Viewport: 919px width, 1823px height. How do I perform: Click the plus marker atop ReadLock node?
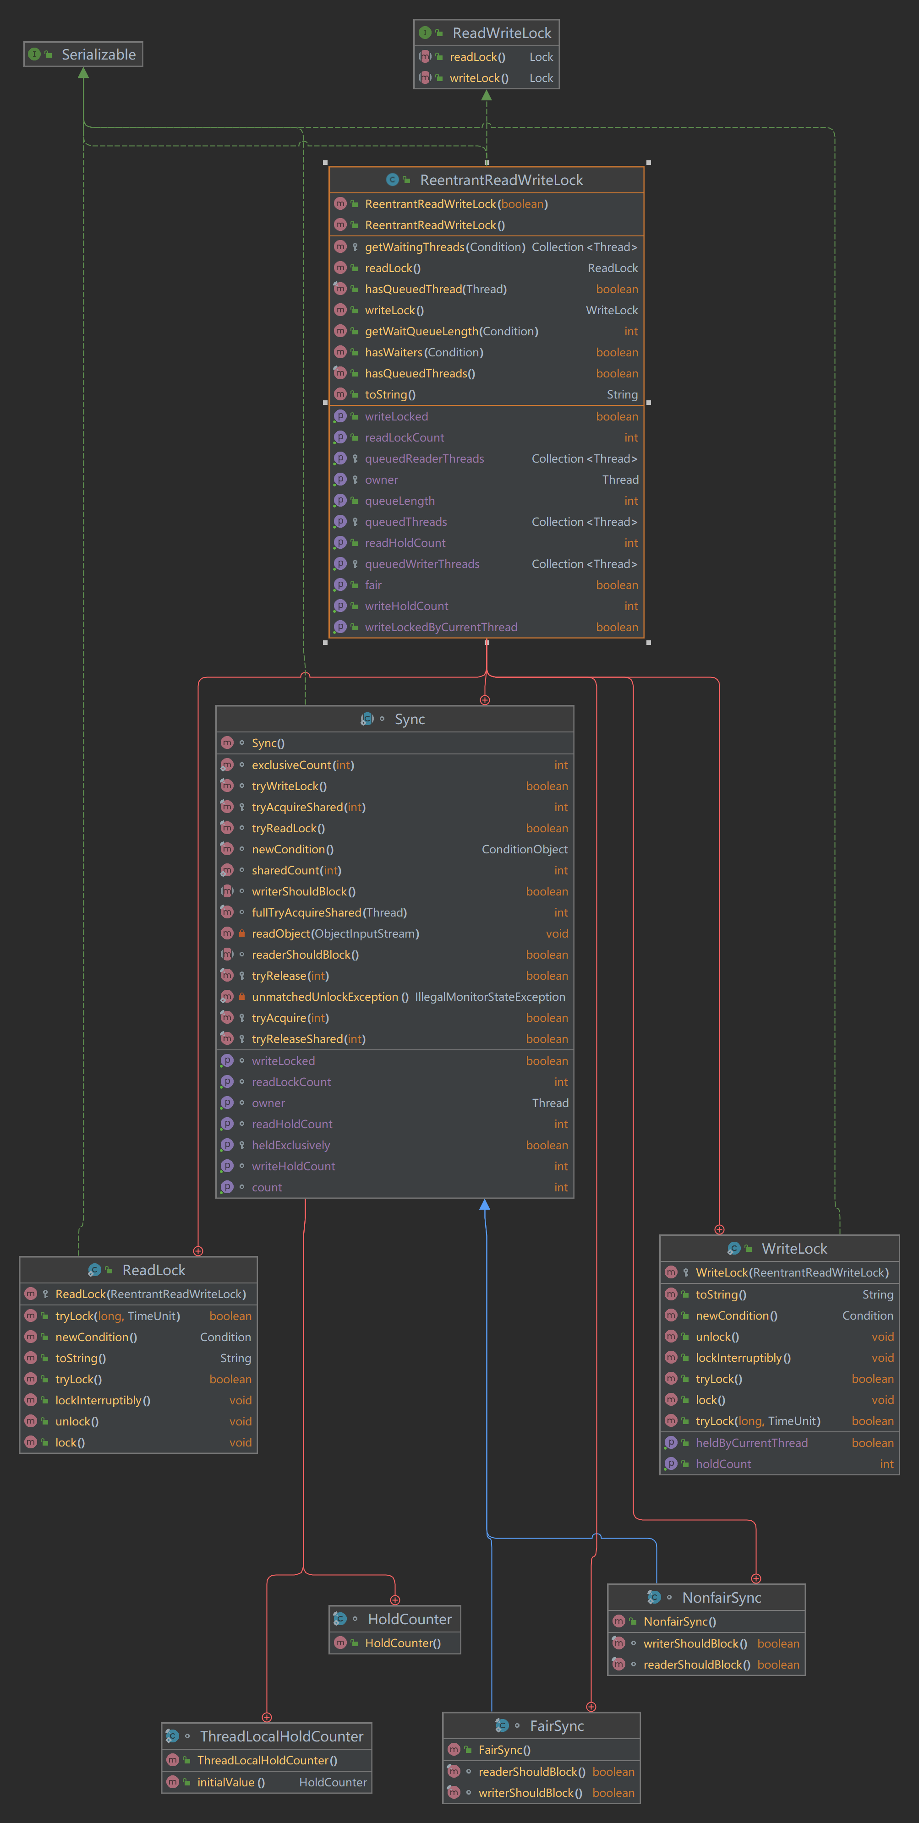[198, 1251]
